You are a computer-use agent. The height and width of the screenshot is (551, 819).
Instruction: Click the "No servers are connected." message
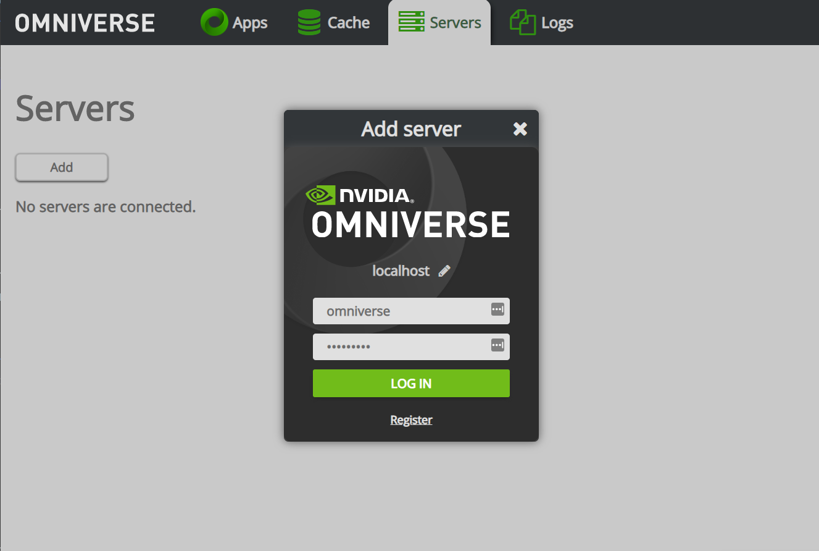pos(106,206)
